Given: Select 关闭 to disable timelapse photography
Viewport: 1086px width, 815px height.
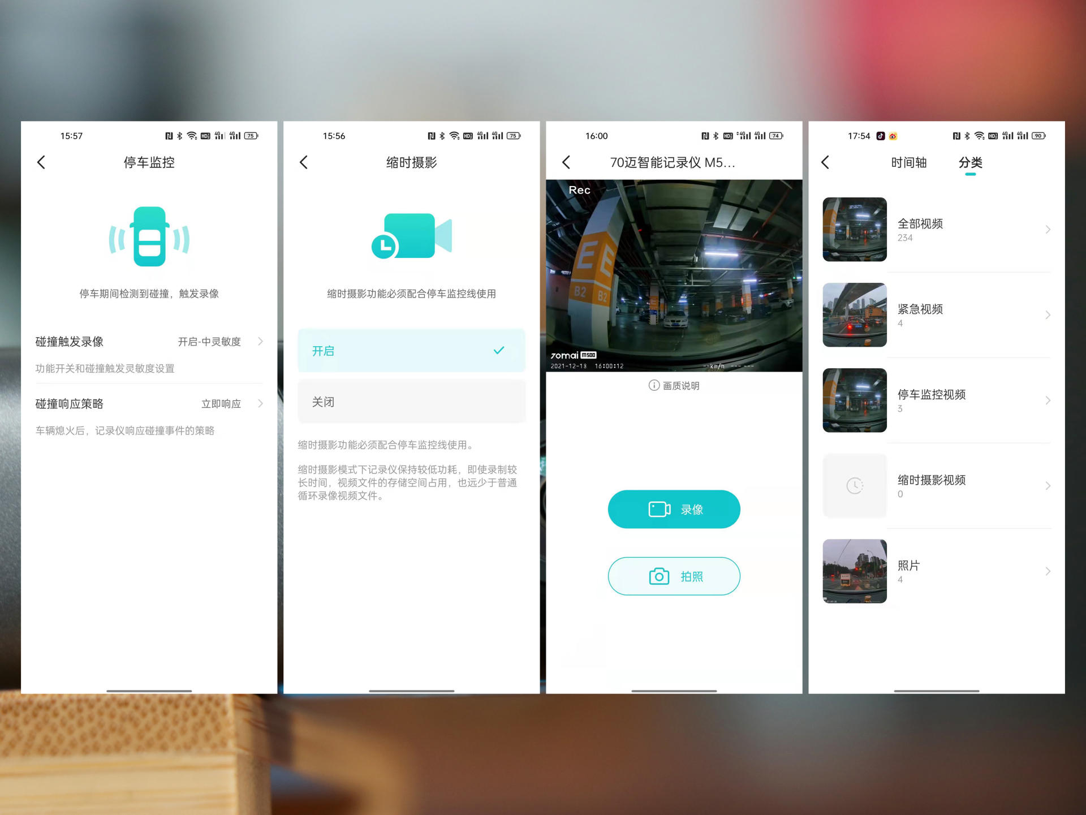Looking at the screenshot, I should tap(411, 402).
